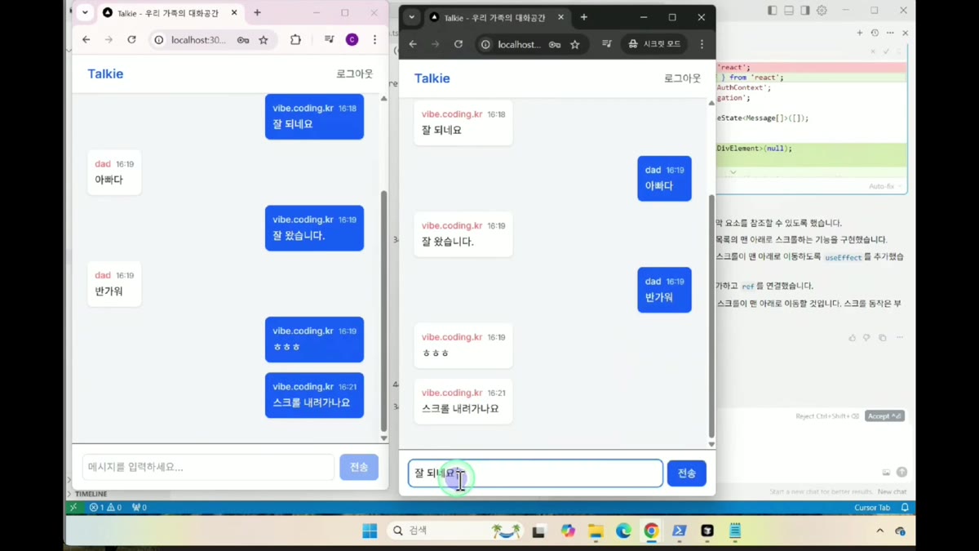
Task: Open new tab in left Chrome window
Action: tap(257, 13)
